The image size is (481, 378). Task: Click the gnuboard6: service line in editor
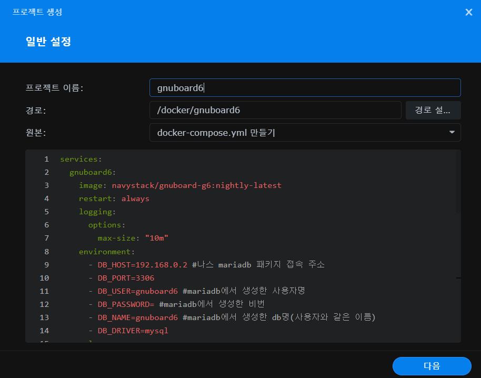(x=93, y=172)
